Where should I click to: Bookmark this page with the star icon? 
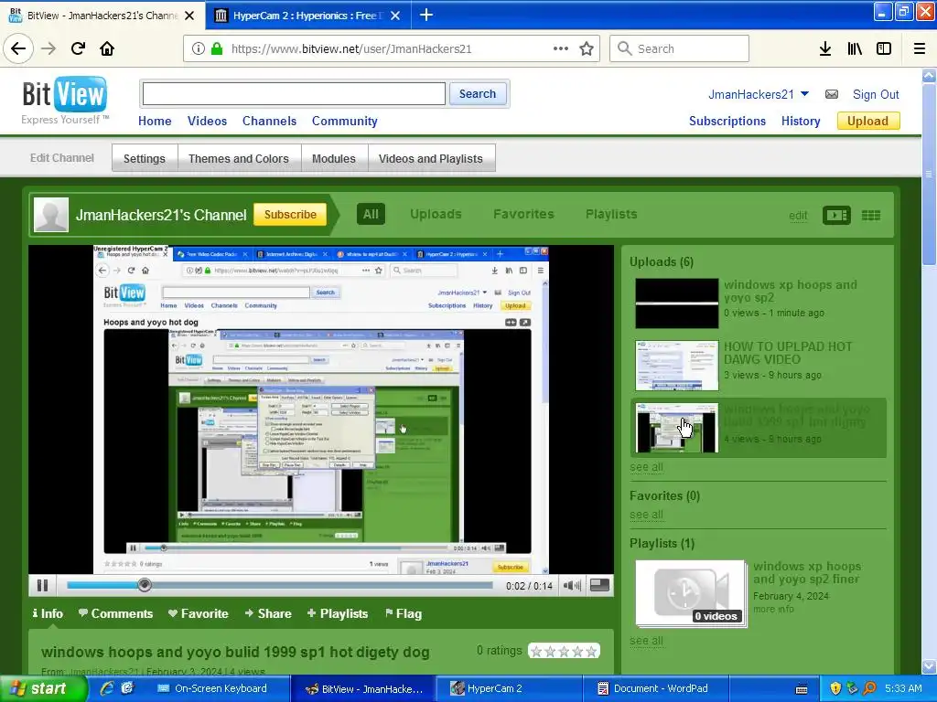(587, 49)
